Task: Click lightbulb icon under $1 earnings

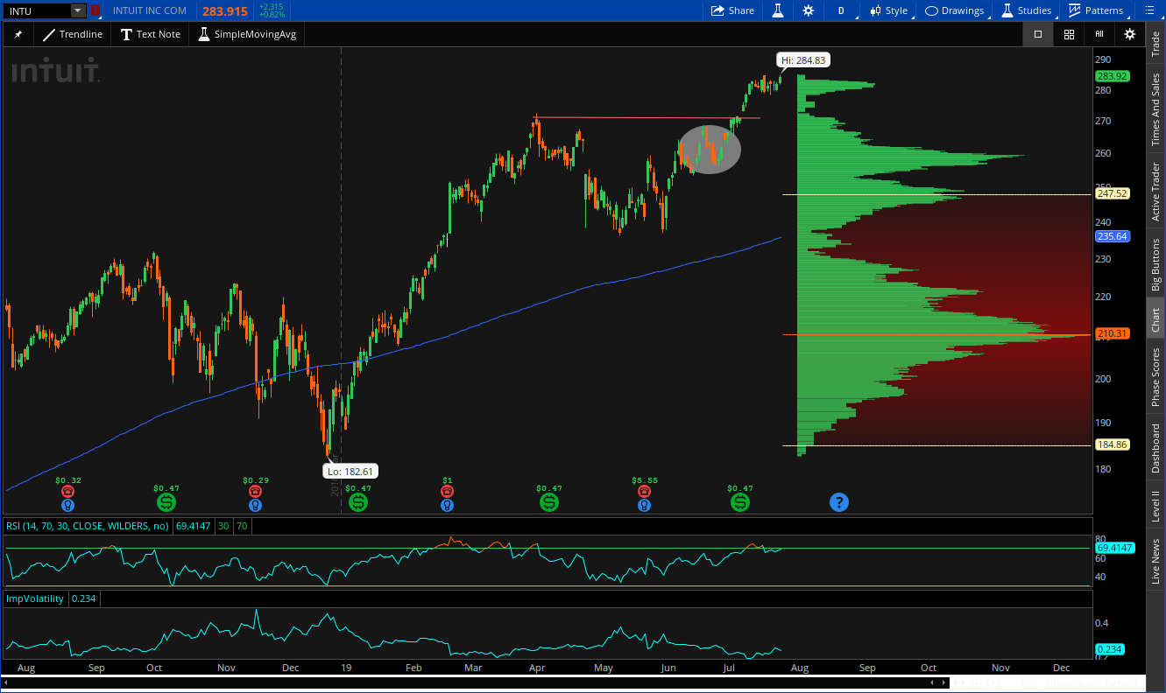Action: tap(447, 505)
